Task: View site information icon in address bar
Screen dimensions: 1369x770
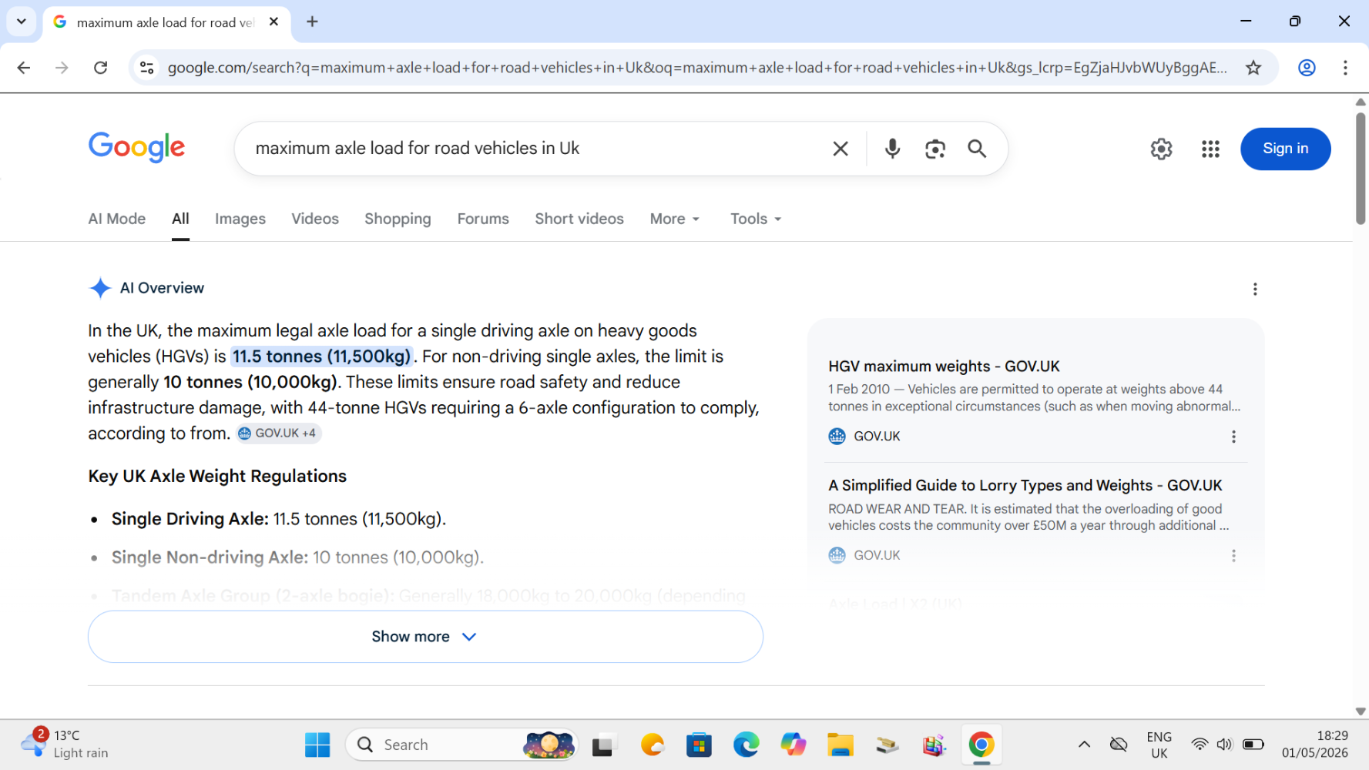Action: (x=146, y=68)
